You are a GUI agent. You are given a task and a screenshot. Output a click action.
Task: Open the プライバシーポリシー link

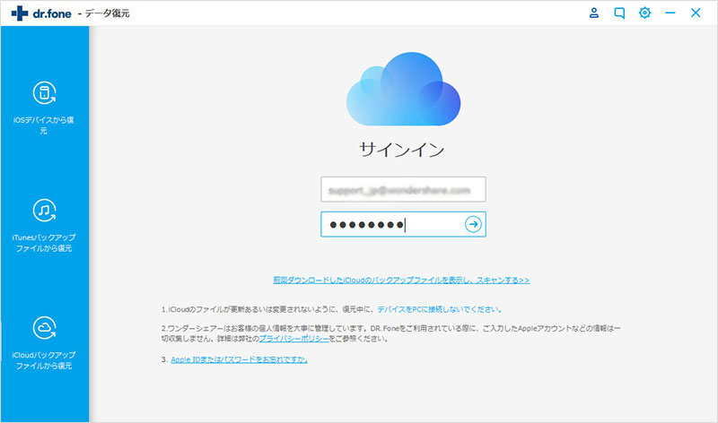294,339
